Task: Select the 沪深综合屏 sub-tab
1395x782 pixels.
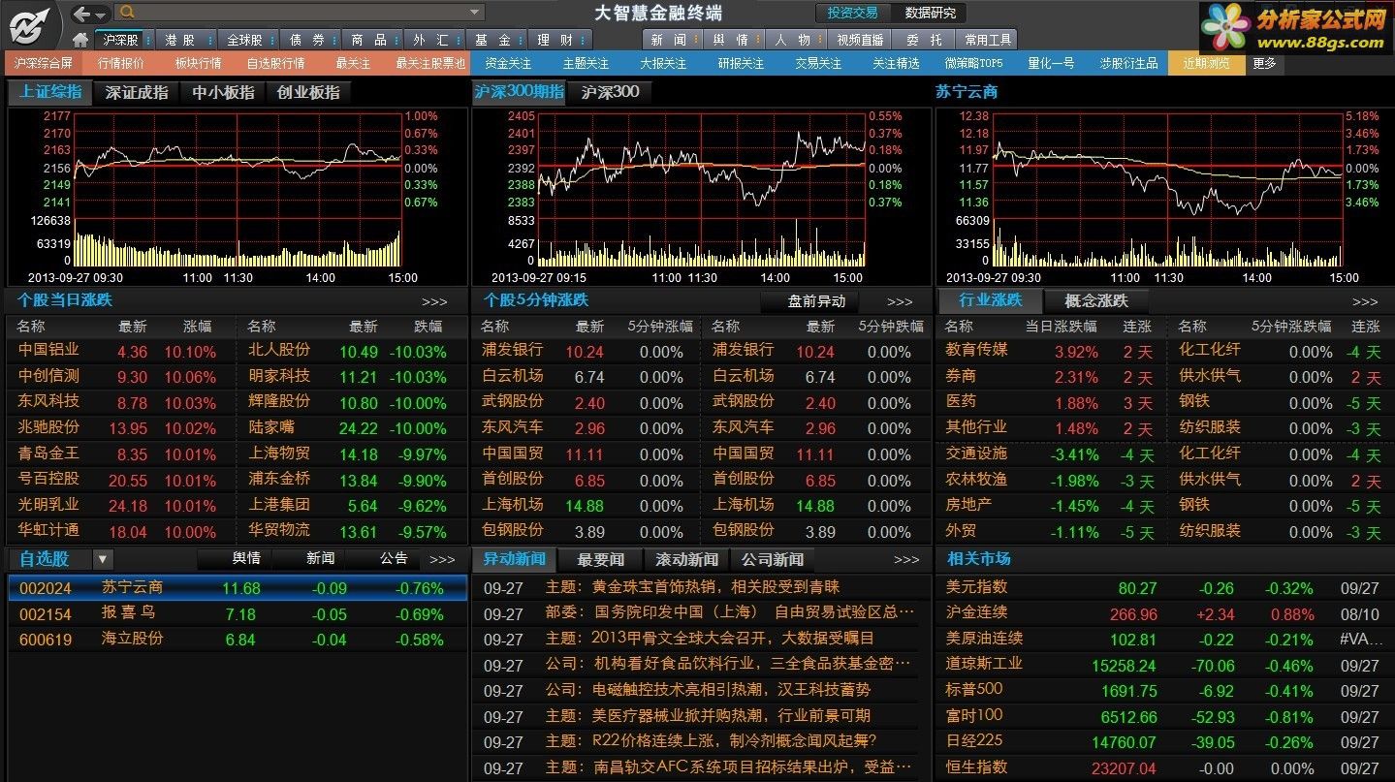Action: pyautogui.click(x=43, y=63)
